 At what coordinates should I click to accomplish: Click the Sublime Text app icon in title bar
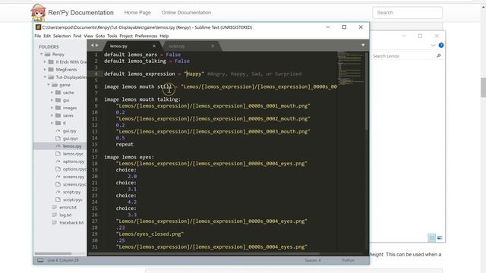[38, 27]
